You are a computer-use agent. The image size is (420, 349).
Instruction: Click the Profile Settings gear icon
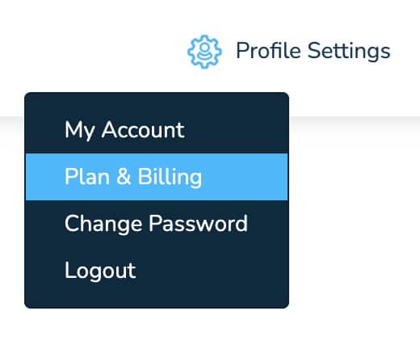(204, 52)
